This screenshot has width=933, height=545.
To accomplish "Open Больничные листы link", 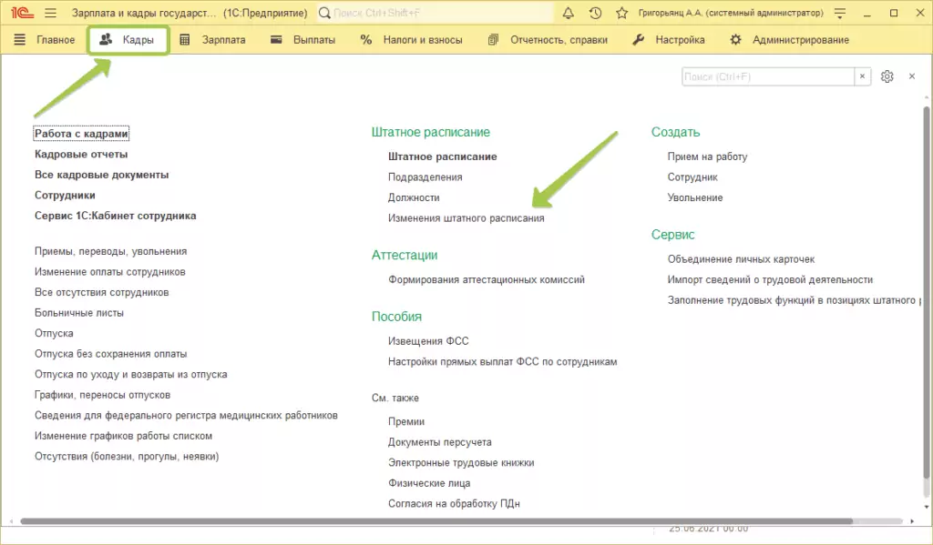I will coord(79,313).
